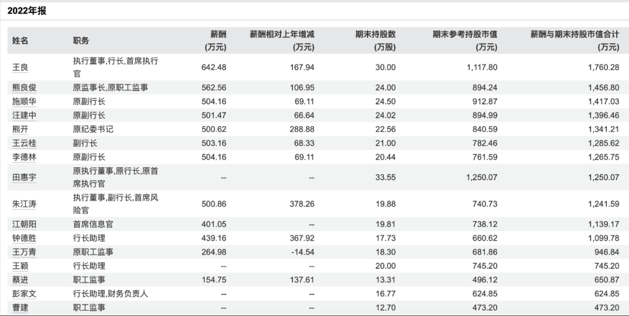Screen dimensions: 629x316
Task: Click the 职务 column header
Action: (81, 41)
